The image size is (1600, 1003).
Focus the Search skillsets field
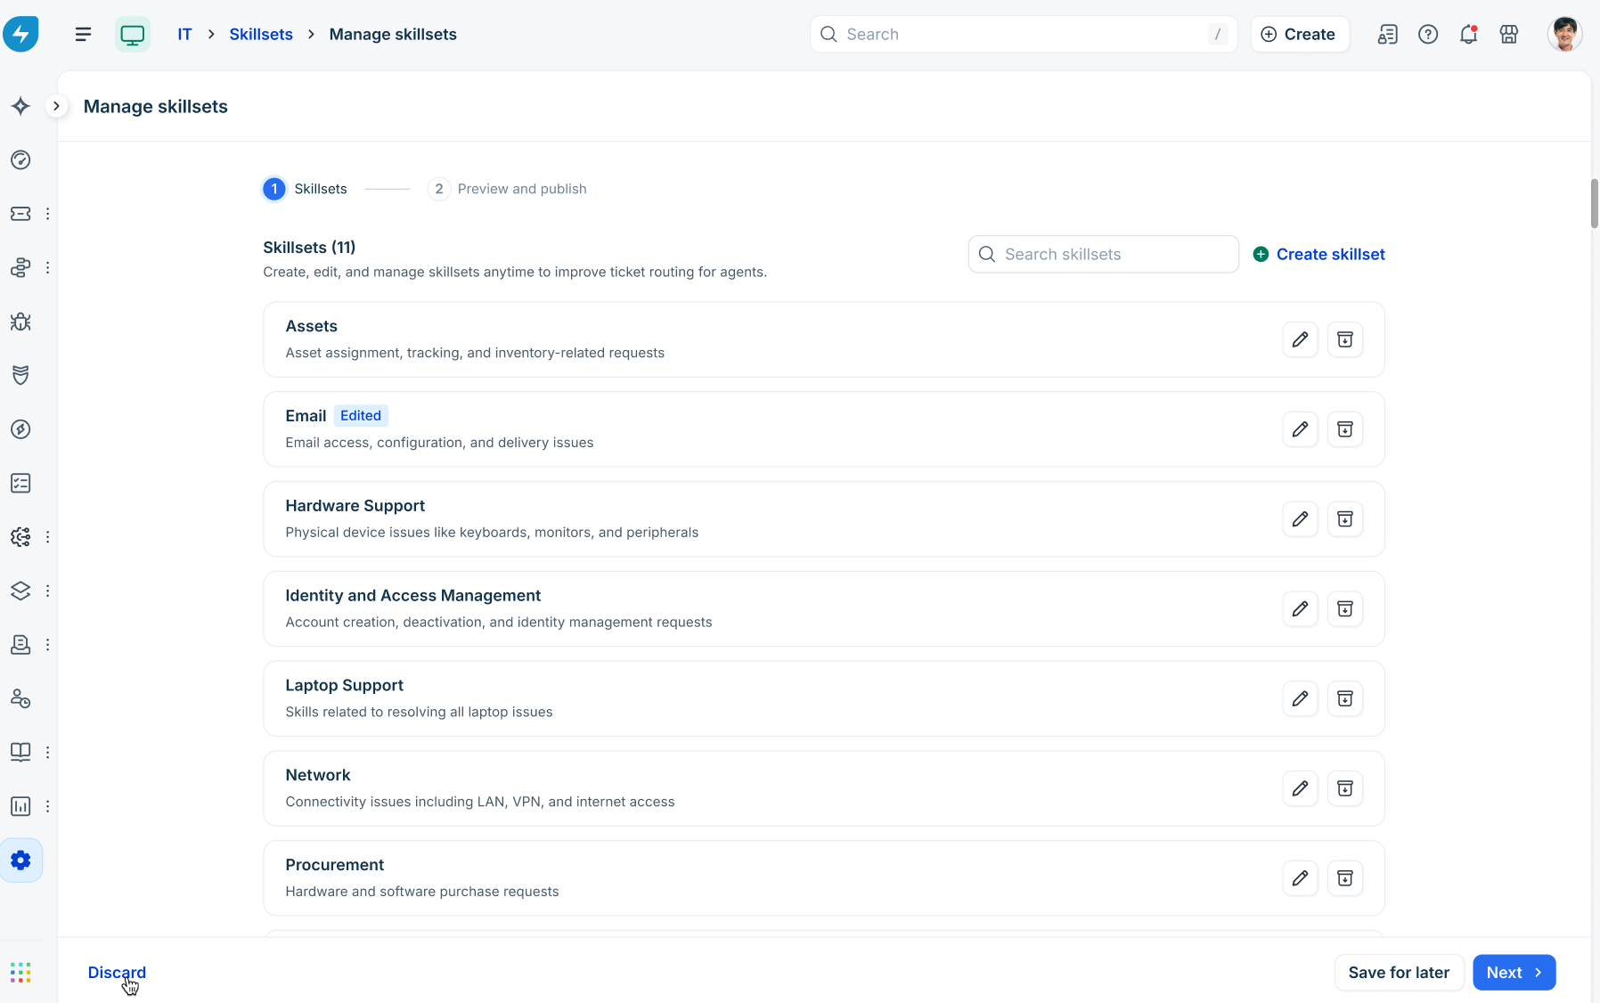1103,254
